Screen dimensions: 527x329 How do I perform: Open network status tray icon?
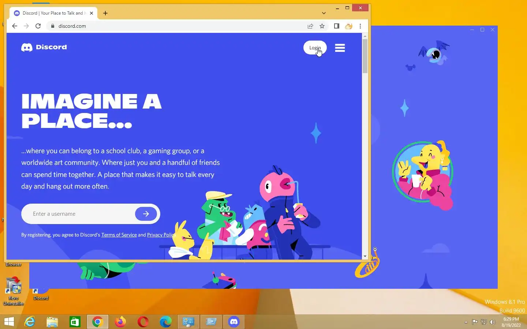point(484,322)
